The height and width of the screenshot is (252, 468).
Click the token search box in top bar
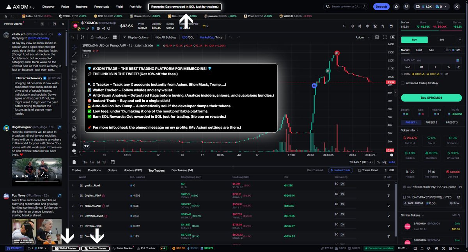(x=346, y=7)
